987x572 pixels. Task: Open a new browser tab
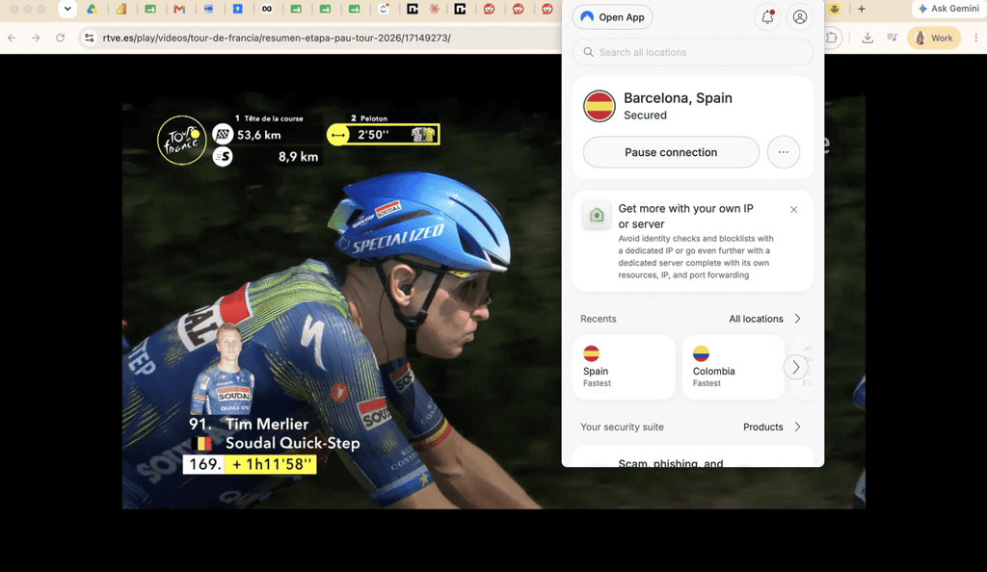[861, 9]
